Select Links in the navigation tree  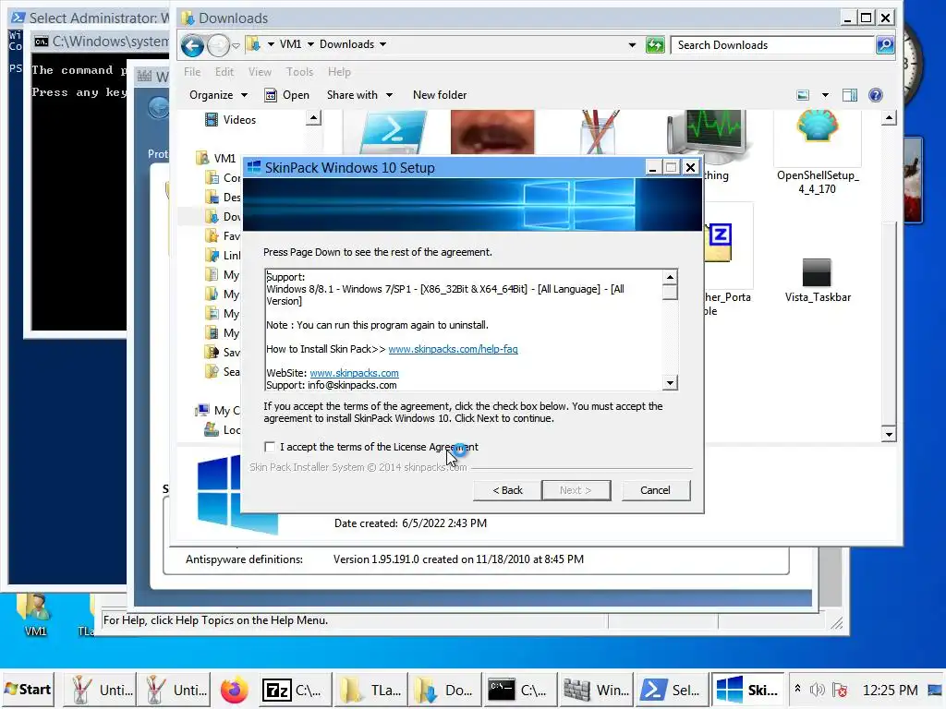tap(224, 255)
